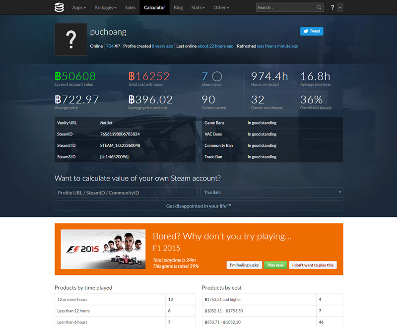
Task: Click Trade Ban 'In good standing' status
Action: click(x=262, y=157)
